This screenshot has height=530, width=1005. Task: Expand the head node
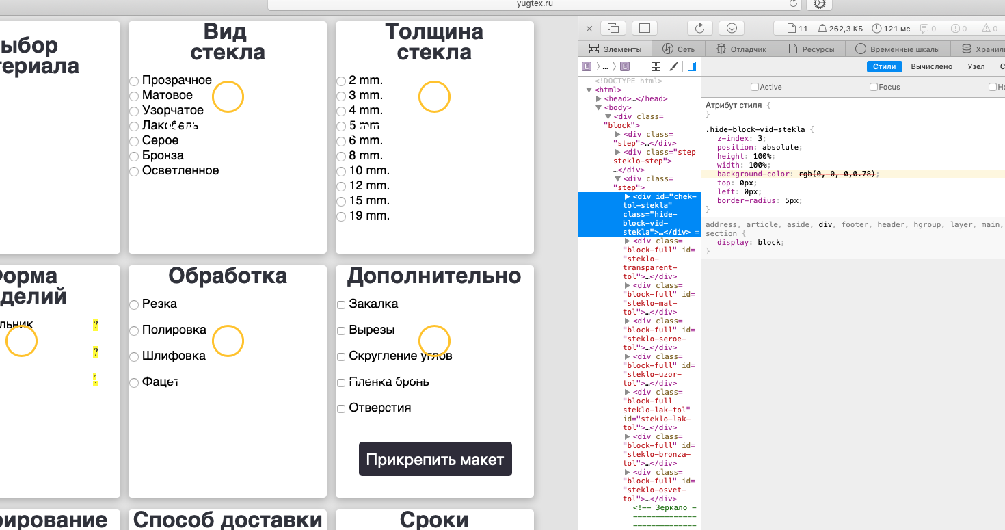pos(599,98)
